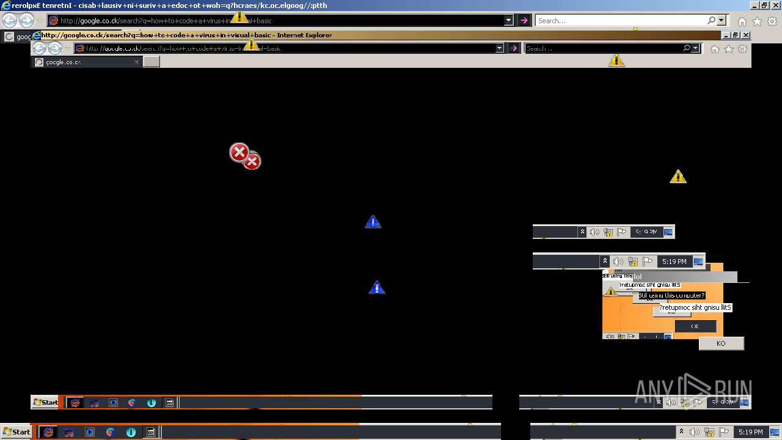Click the 'lol' dialog title bar
782x440 pixels.
(x=684, y=277)
